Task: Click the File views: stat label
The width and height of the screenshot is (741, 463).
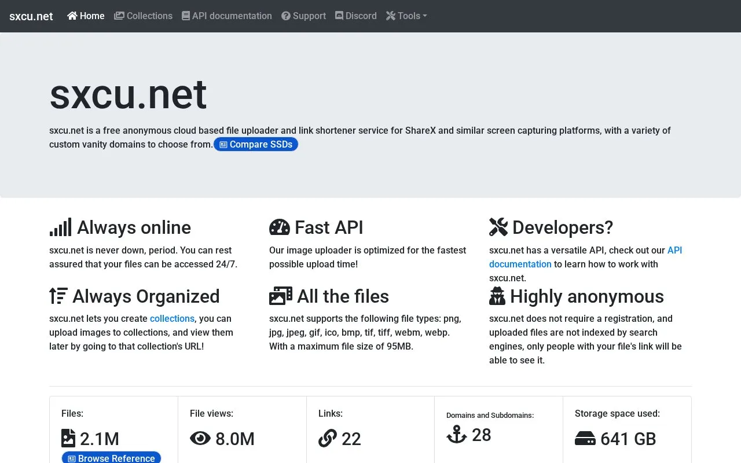Action: tap(211, 413)
